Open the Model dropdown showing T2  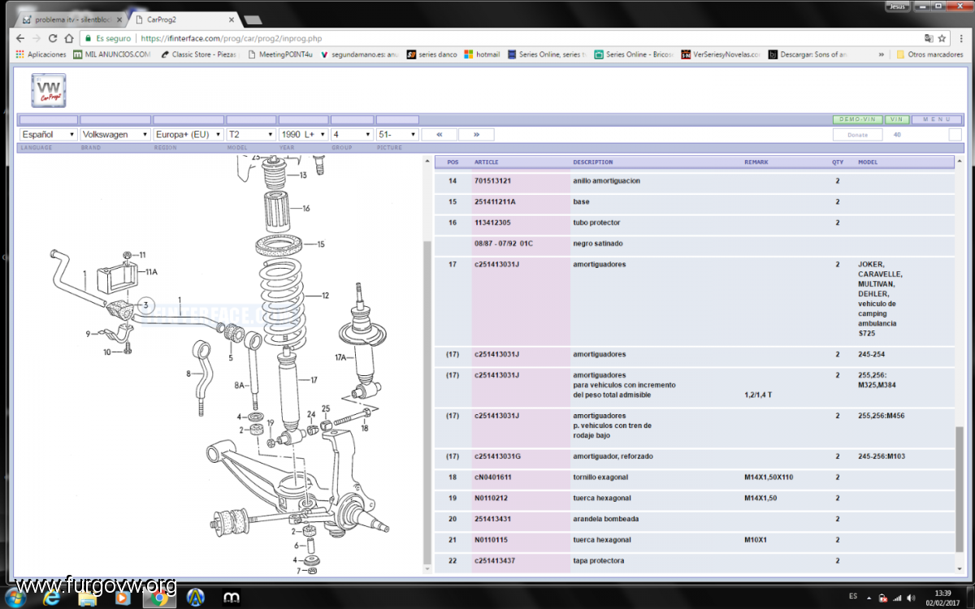click(x=251, y=134)
